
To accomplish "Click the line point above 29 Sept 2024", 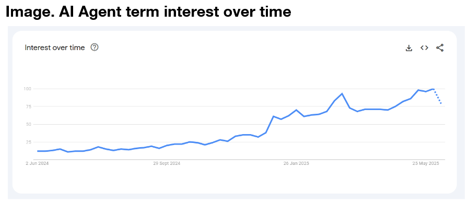I will [x=167, y=146].
